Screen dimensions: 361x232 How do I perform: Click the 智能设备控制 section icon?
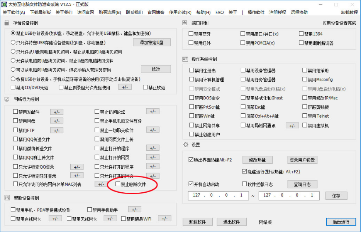click(7, 198)
